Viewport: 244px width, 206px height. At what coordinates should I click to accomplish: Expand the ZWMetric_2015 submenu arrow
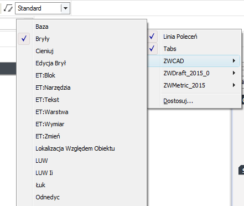point(234,85)
